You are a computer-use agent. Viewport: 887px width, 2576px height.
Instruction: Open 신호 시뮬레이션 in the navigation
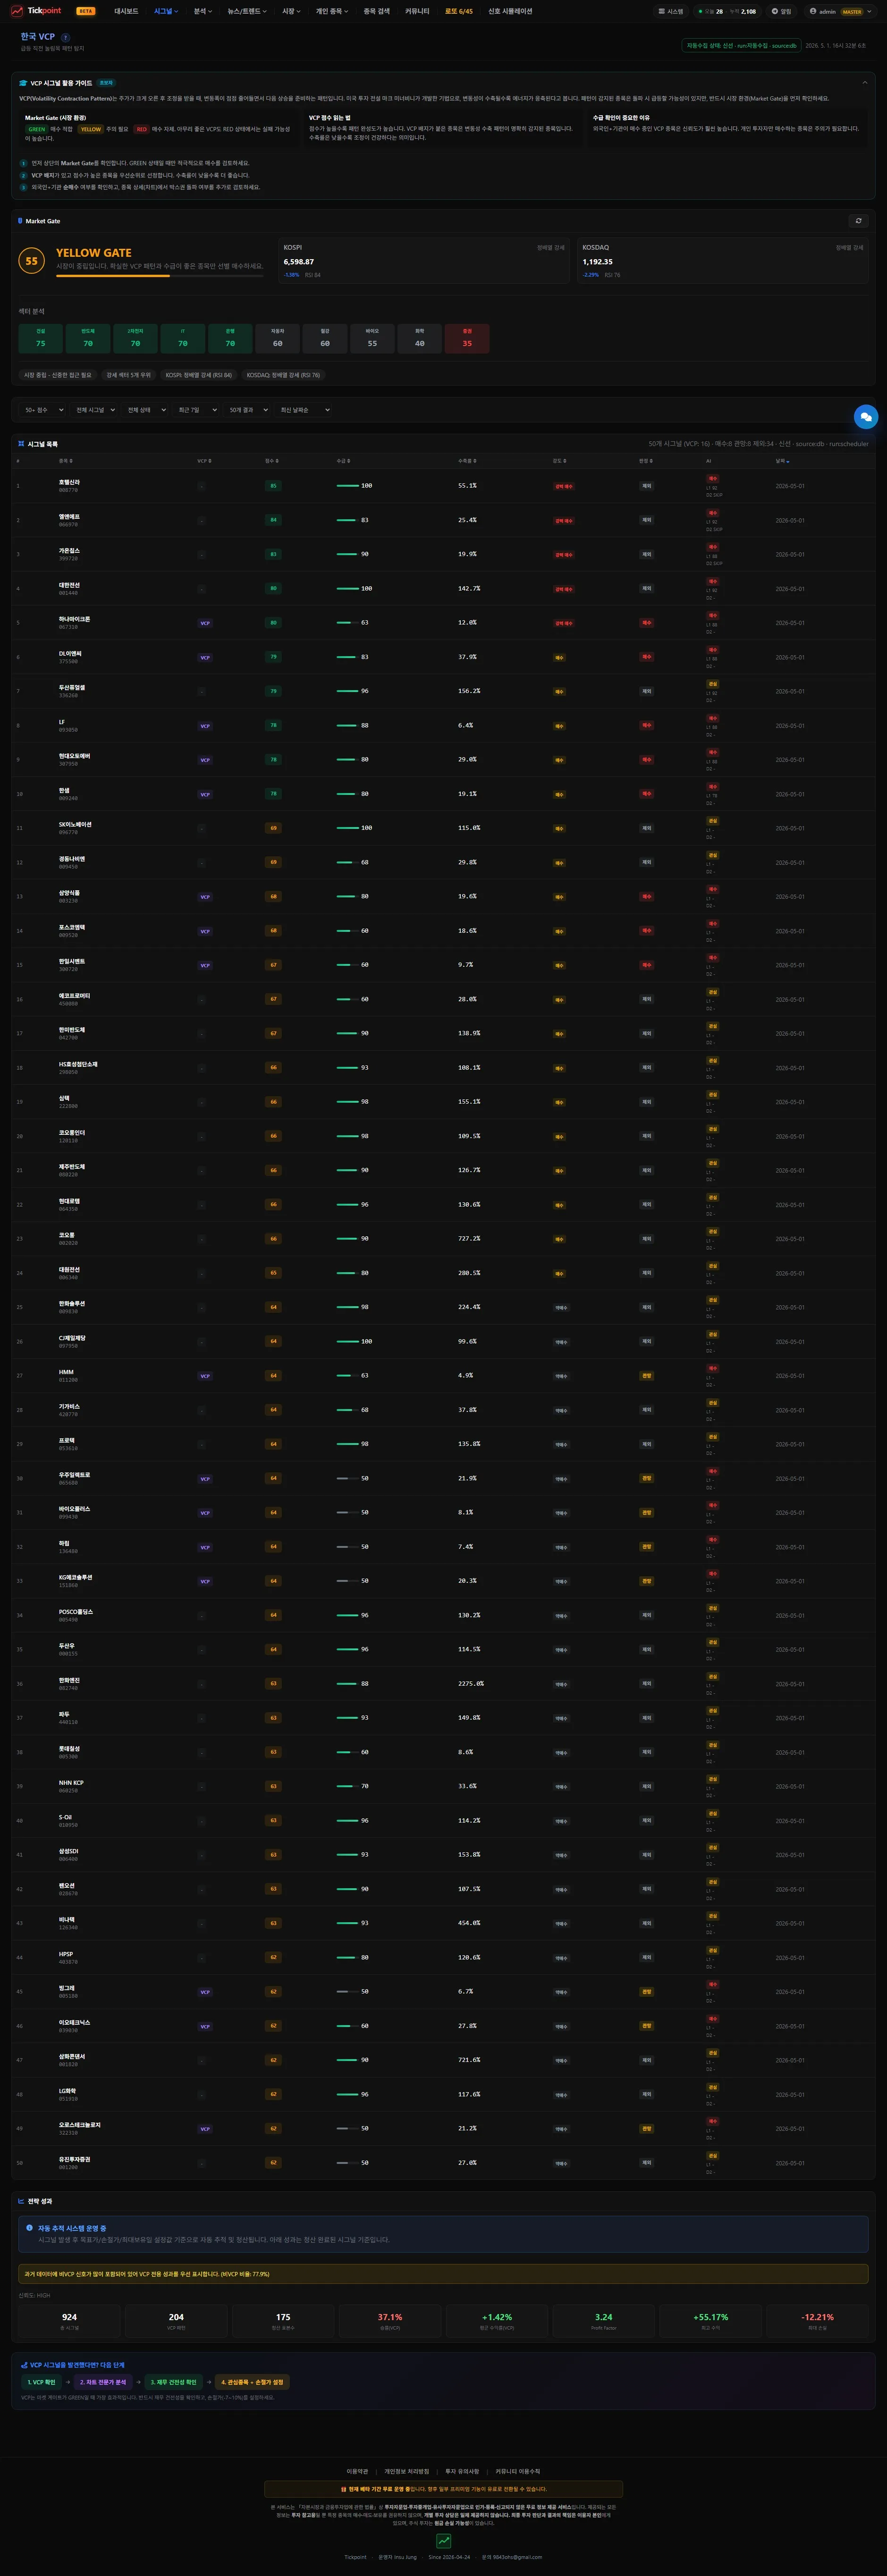(x=510, y=12)
